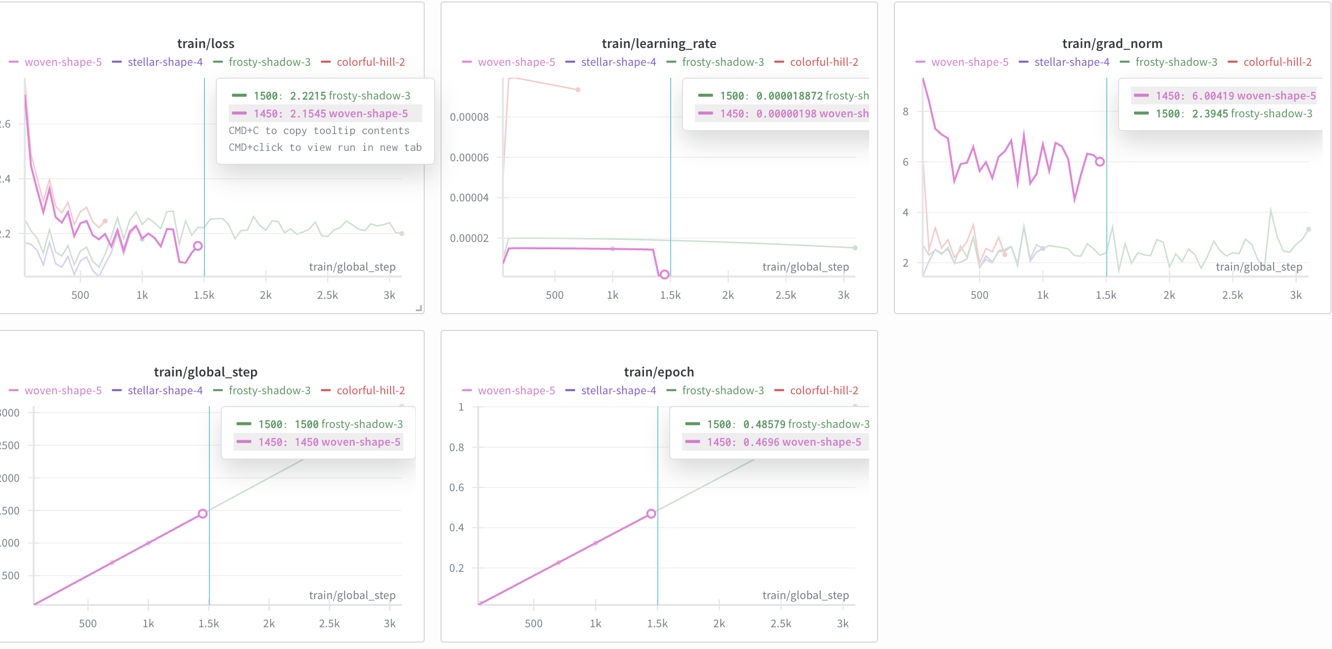Screen dimensions: 1332x649
Task: Select colorful-hill-2 legend entry in train/epoch chart
Action: point(824,391)
